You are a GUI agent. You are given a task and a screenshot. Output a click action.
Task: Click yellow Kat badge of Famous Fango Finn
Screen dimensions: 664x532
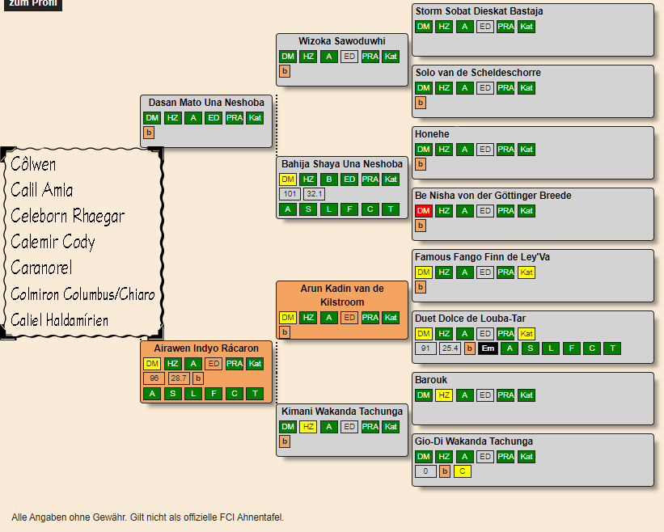pyautogui.click(x=527, y=272)
